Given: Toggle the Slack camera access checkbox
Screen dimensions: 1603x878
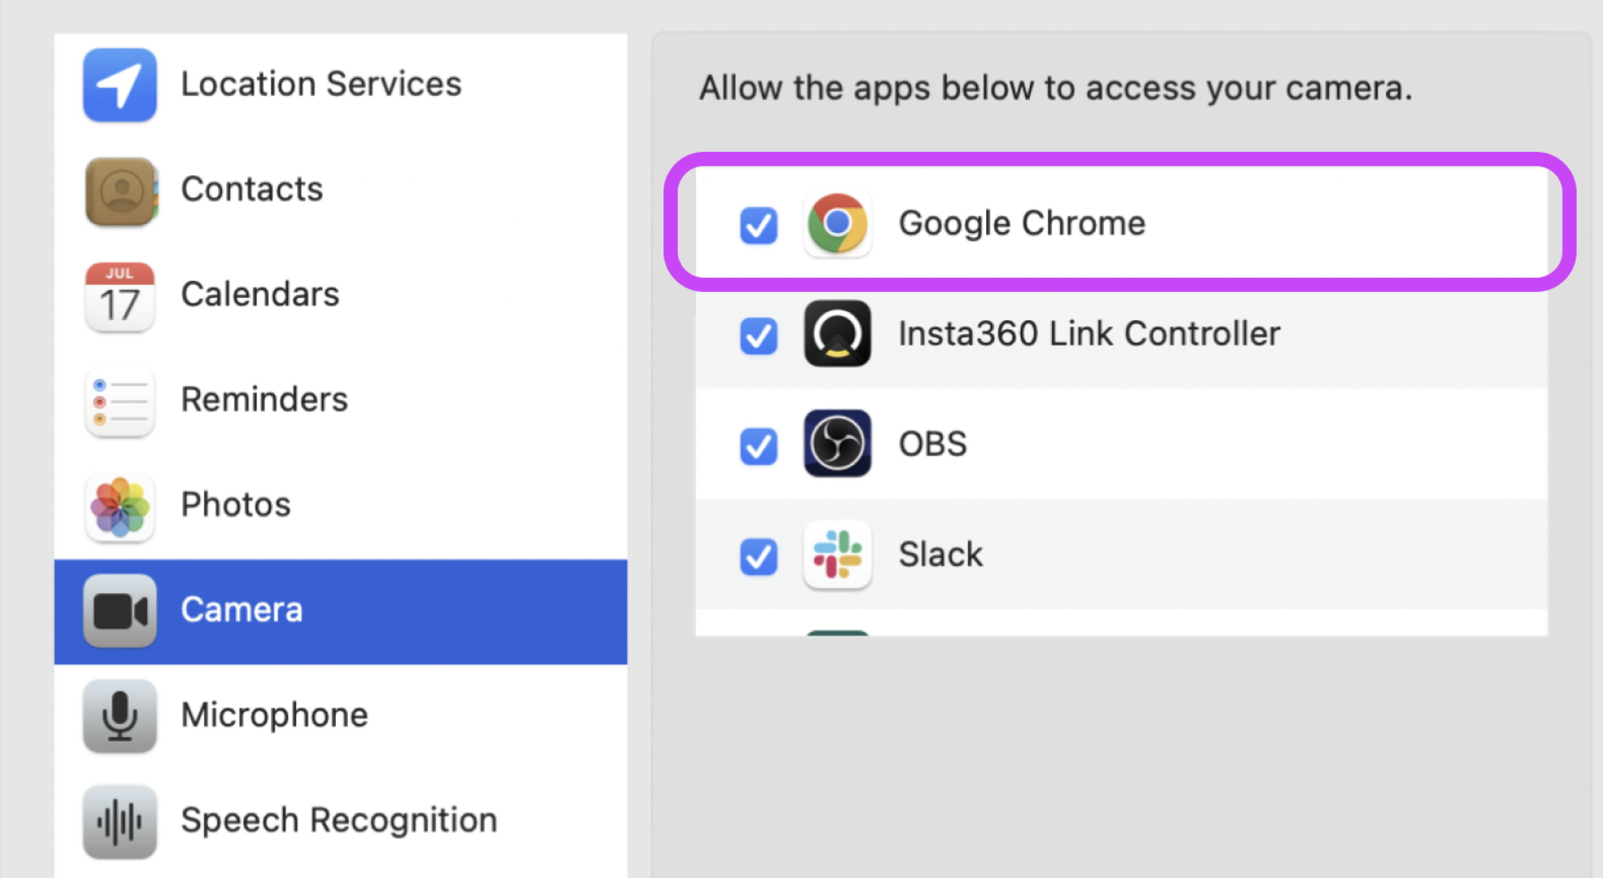Looking at the screenshot, I should 758,556.
